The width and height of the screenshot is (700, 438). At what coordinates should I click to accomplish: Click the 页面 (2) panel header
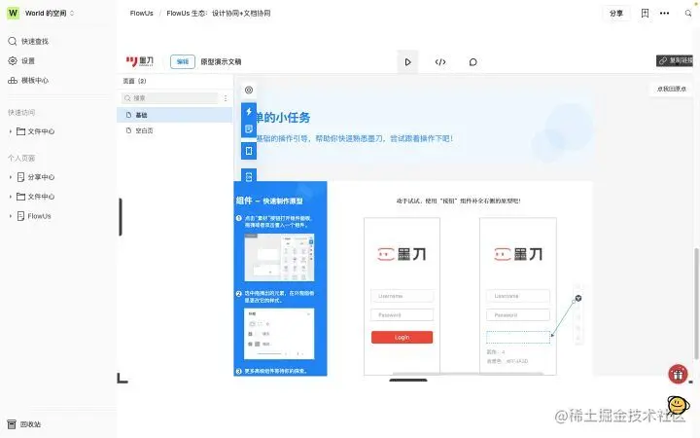[134, 81]
